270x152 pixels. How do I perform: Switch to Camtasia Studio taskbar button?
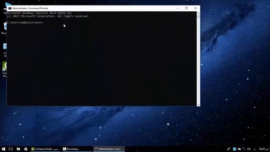tap(45, 149)
